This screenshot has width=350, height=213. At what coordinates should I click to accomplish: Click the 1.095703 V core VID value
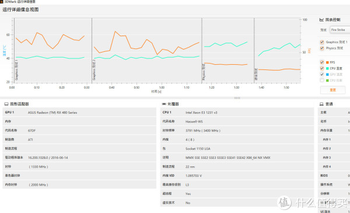coord(194,176)
